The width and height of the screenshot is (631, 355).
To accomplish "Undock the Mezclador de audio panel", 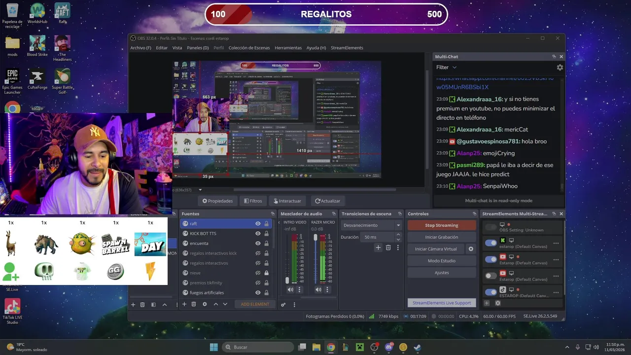I will (x=334, y=213).
